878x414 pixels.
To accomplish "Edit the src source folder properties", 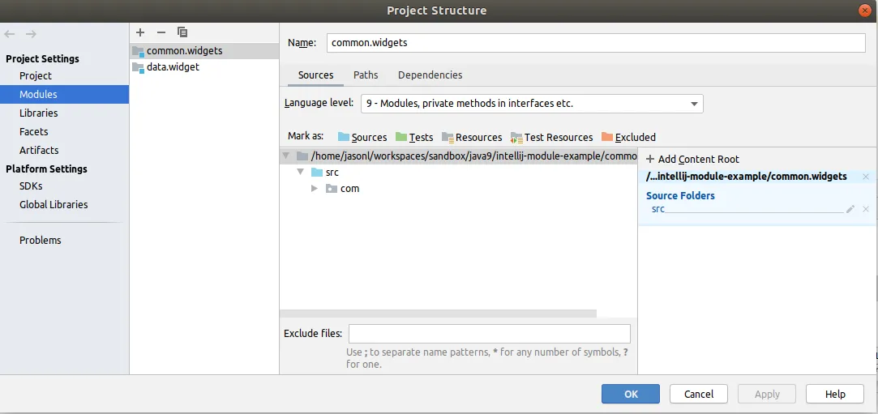I will [x=850, y=209].
